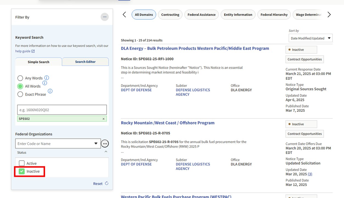Click Original Sources Sought notice type text
Image resolution: width=344 pixels, height=198 pixels.
coord(306,89)
